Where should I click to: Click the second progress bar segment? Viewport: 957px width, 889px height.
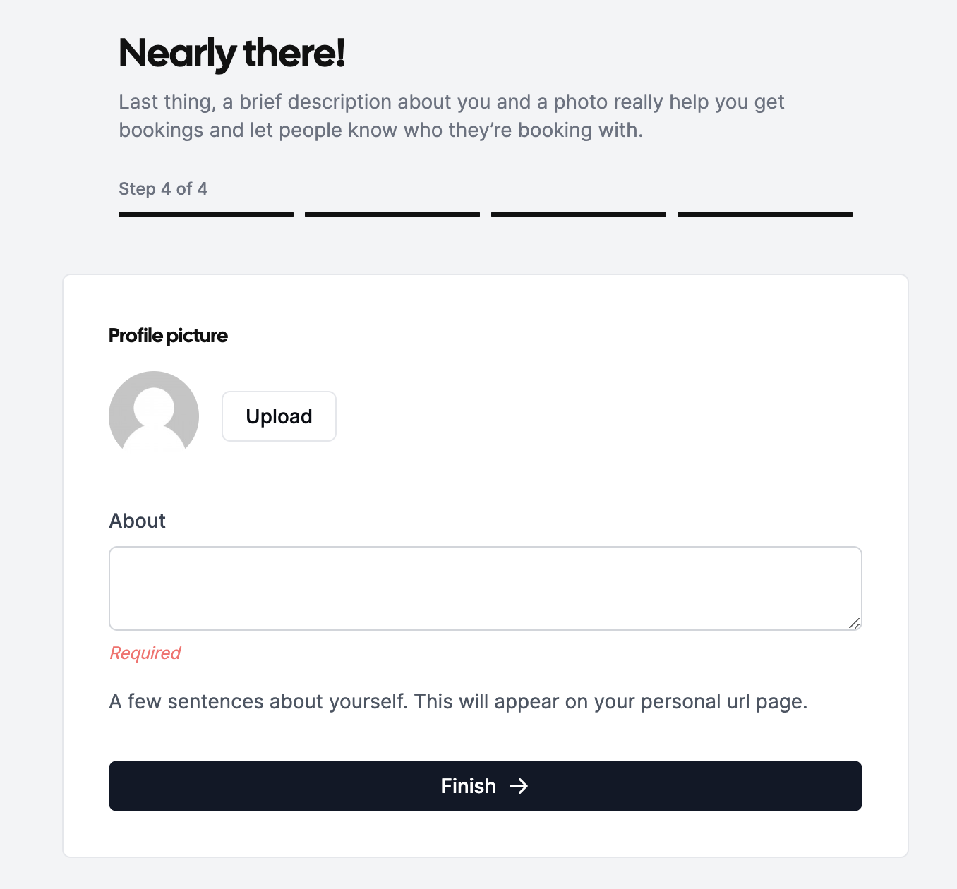[x=392, y=214]
